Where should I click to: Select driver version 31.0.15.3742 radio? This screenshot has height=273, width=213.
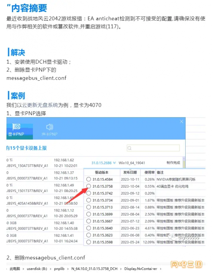click(x=89, y=193)
